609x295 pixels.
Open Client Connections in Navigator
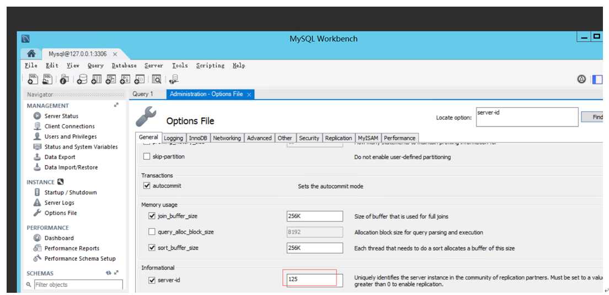[x=70, y=126]
